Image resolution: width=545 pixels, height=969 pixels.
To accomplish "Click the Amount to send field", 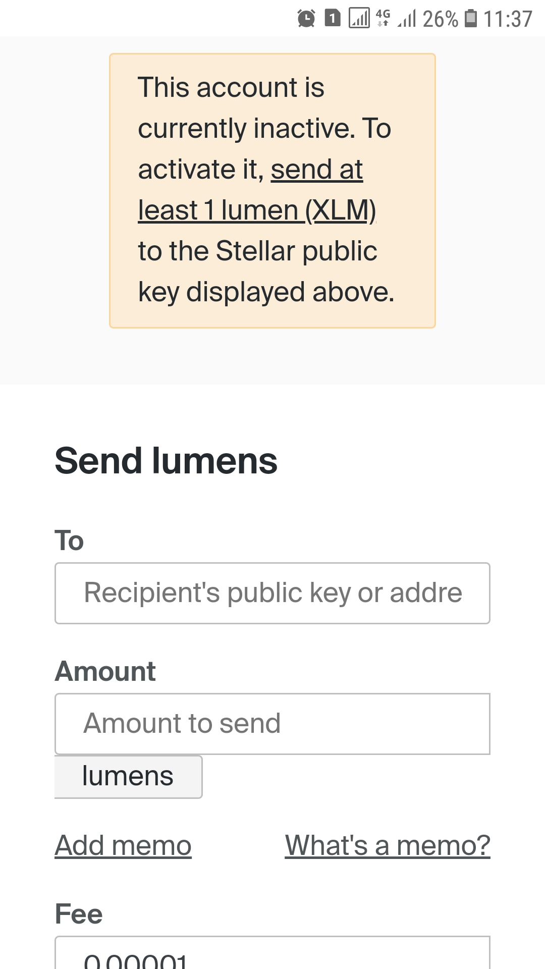I will [x=272, y=724].
